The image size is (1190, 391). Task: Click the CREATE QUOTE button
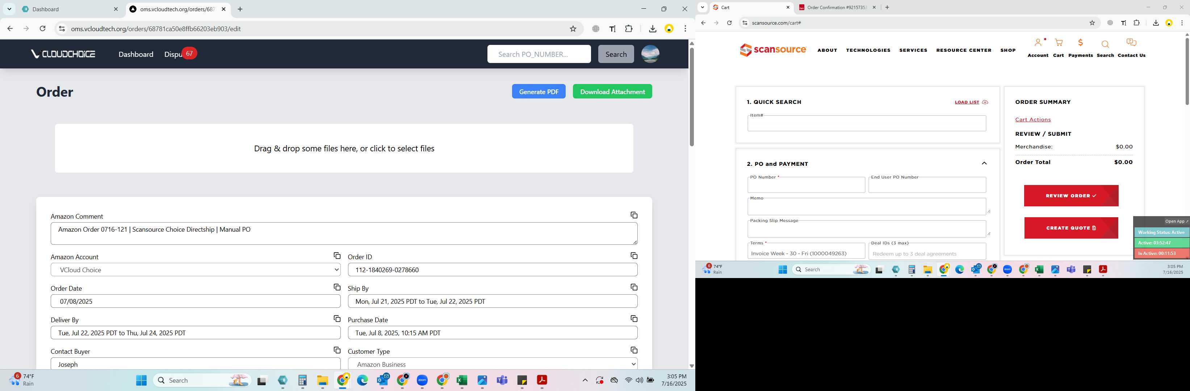pos(1071,228)
